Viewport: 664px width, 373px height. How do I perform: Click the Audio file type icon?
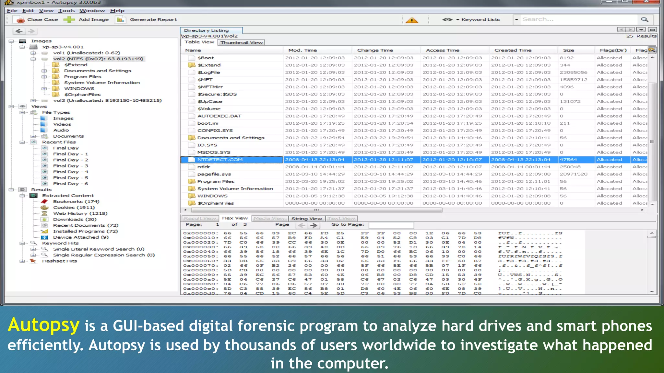tap(44, 130)
